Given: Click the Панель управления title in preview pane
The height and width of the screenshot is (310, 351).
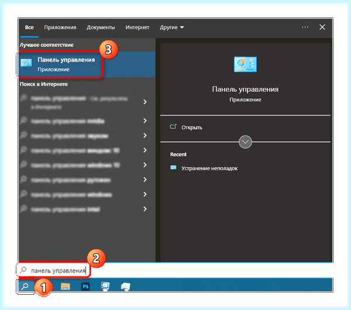Looking at the screenshot, I should tap(245, 89).
